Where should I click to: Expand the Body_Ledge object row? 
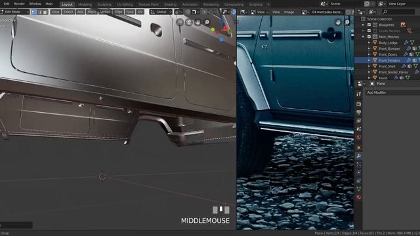click(369, 43)
